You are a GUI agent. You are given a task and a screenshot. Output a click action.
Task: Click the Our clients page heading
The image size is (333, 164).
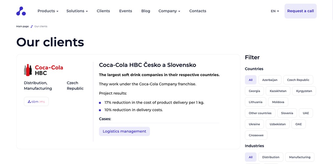point(50,42)
